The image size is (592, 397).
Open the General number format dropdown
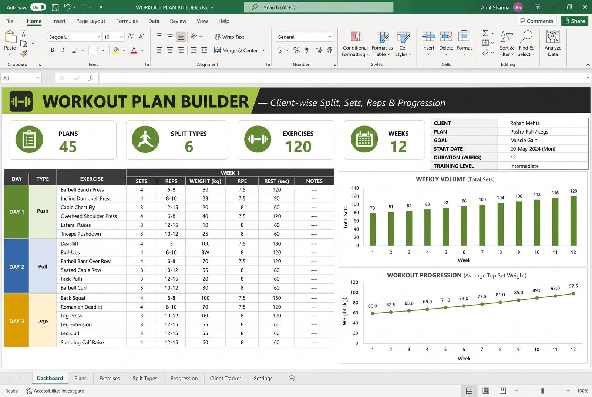tap(330, 37)
